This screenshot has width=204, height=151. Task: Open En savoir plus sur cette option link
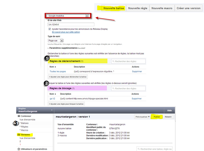(x=66, y=32)
